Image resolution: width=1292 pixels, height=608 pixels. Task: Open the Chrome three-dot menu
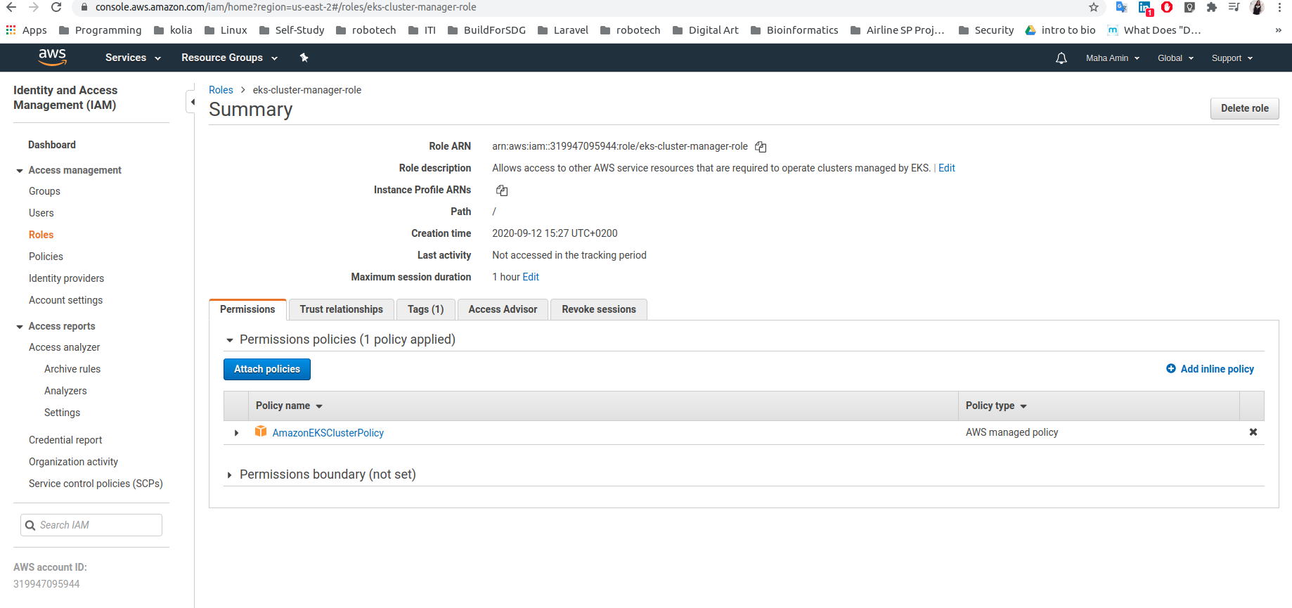click(1279, 7)
